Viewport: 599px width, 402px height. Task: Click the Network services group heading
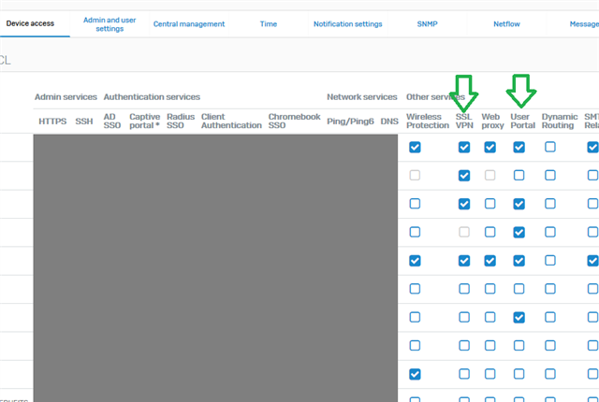(x=362, y=97)
